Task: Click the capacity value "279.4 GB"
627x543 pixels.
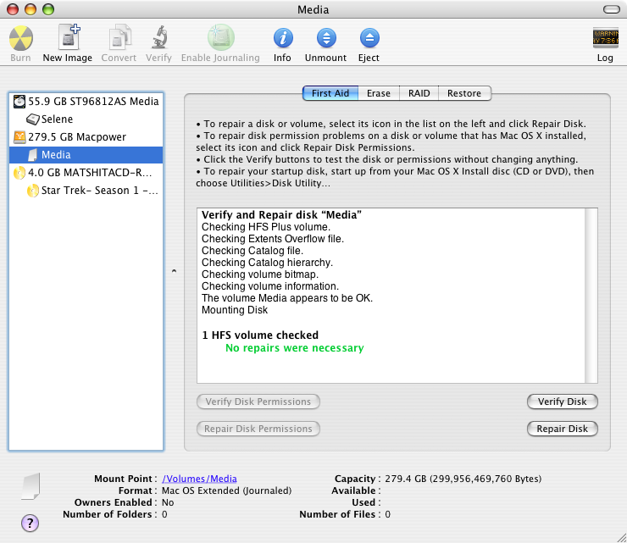Action: [406, 479]
